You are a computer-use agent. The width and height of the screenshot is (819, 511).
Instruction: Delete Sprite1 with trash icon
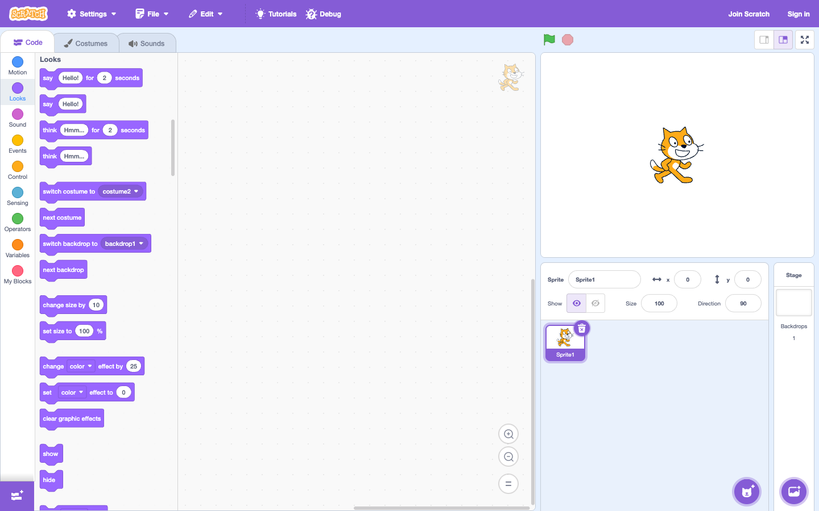point(582,329)
